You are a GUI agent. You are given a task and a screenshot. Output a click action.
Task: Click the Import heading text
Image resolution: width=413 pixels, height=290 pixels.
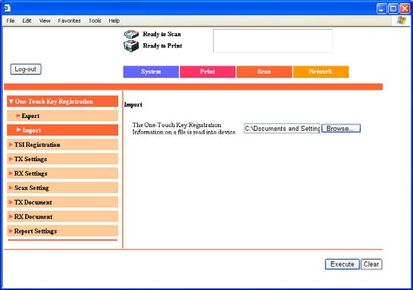(133, 104)
